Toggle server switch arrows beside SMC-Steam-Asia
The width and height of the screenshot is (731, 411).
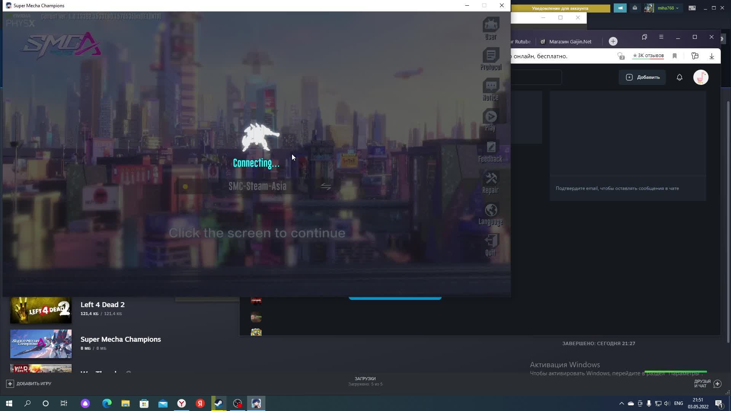326,186
